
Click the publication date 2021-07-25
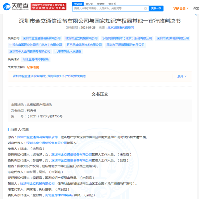pyautogui.click(x=88, y=28)
